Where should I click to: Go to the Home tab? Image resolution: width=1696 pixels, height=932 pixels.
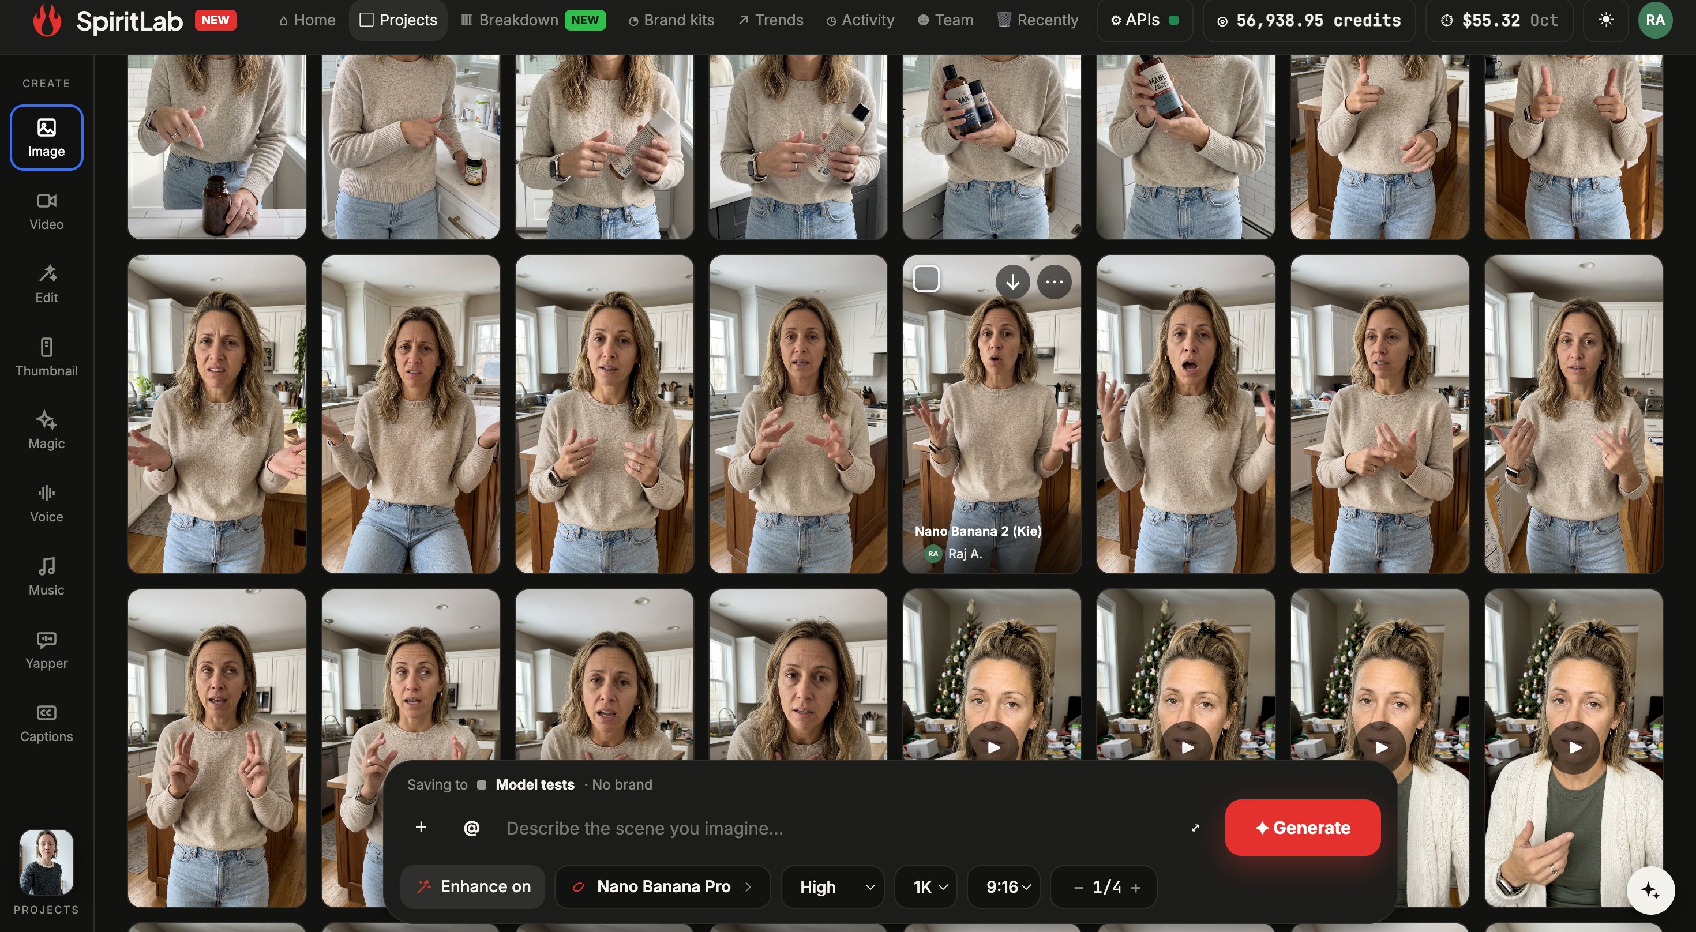[x=307, y=20]
